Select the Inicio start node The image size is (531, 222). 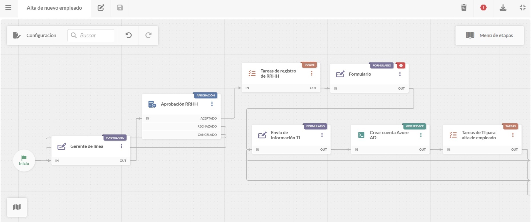tap(24, 160)
